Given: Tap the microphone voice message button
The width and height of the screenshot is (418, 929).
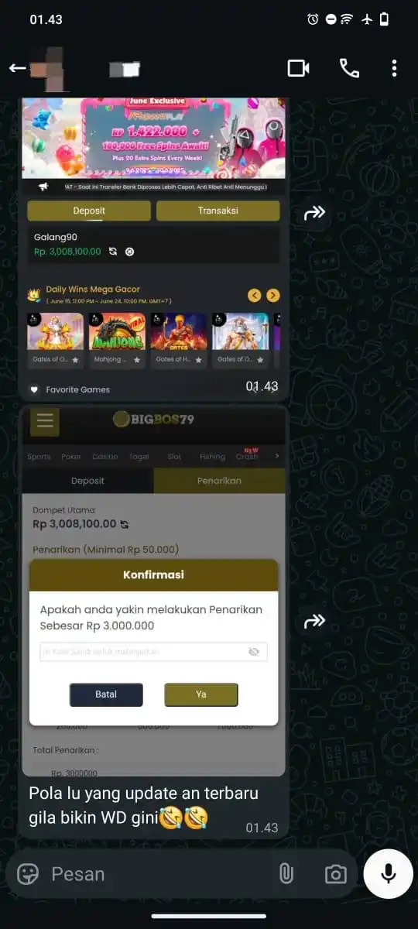Looking at the screenshot, I should tap(389, 874).
